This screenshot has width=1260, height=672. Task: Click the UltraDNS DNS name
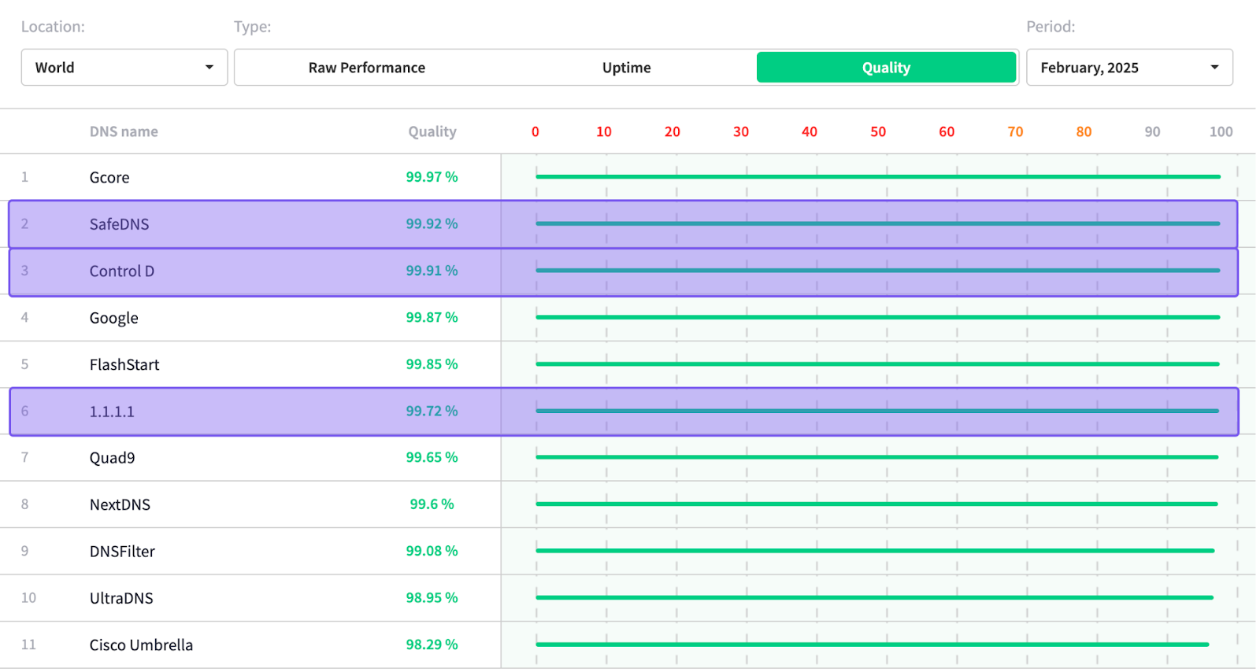pyautogui.click(x=121, y=598)
